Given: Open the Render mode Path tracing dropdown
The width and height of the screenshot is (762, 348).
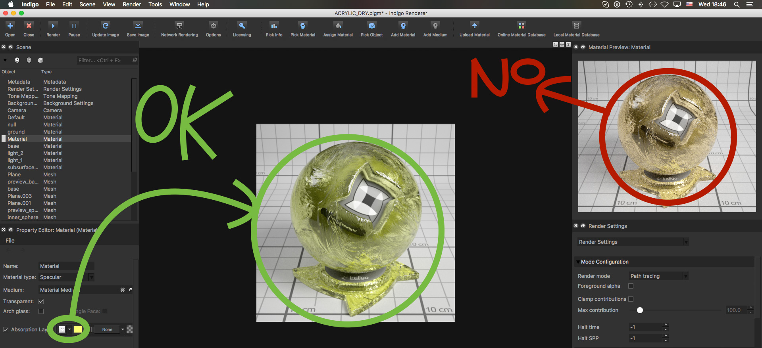Looking at the screenshot, I should (659, 276).
